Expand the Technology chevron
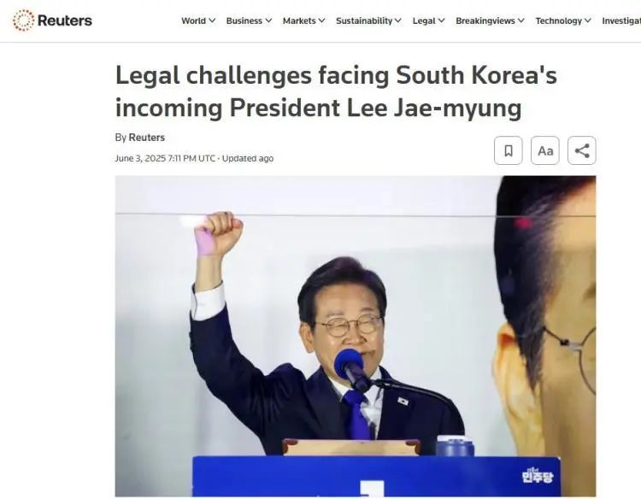 coord(588,21)
